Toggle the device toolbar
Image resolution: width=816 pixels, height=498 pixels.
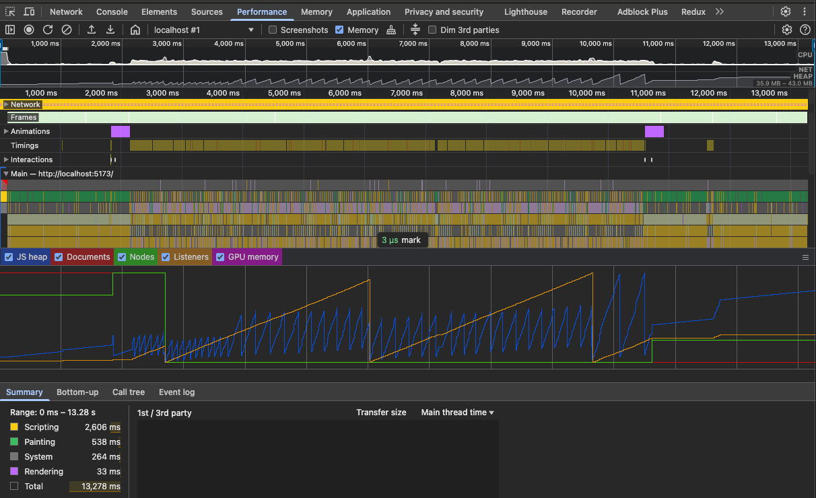(28, 11)
